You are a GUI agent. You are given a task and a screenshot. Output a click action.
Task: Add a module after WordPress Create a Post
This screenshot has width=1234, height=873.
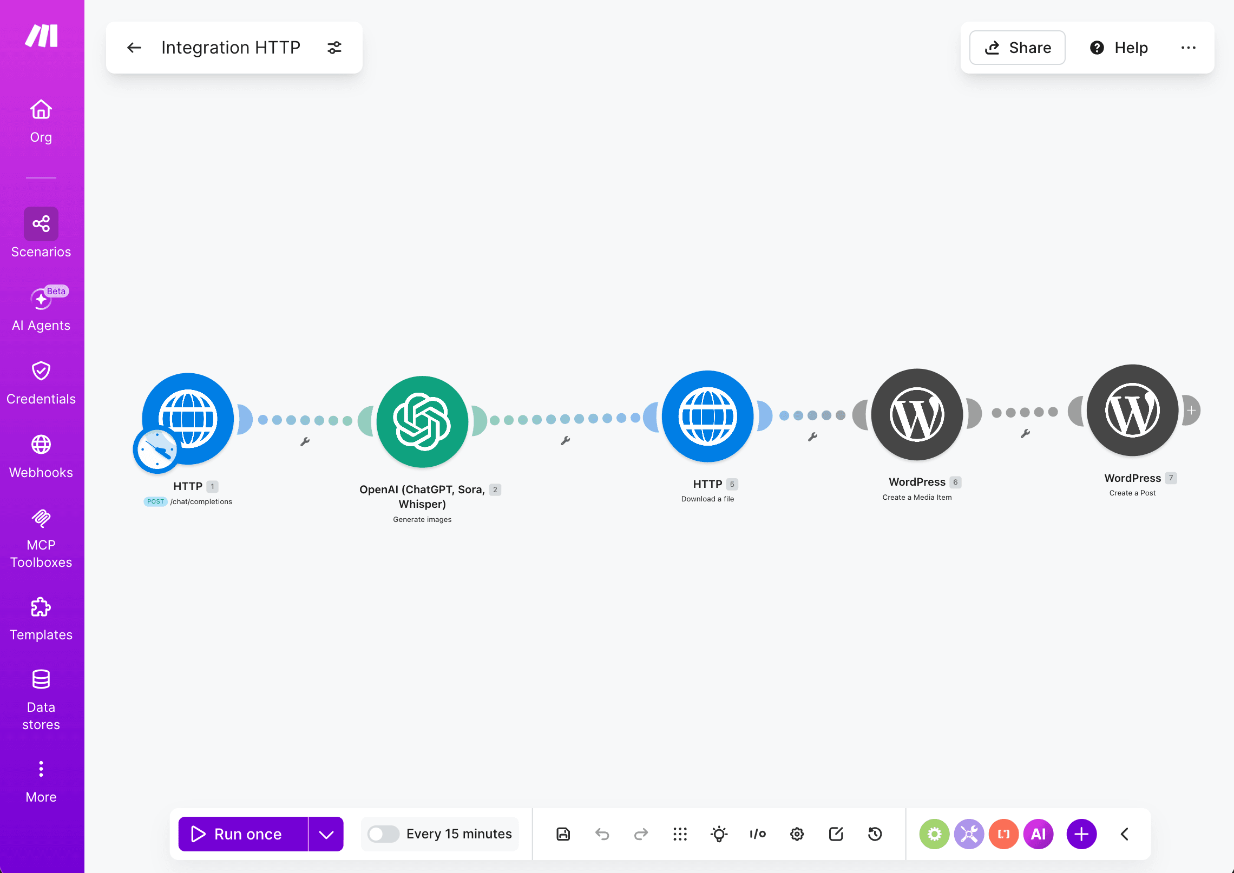(x=1191, y=411)
